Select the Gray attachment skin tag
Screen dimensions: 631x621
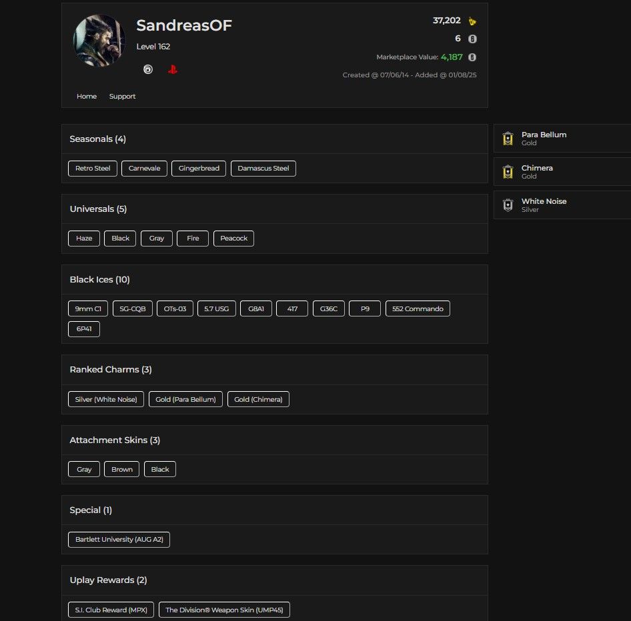84,469
